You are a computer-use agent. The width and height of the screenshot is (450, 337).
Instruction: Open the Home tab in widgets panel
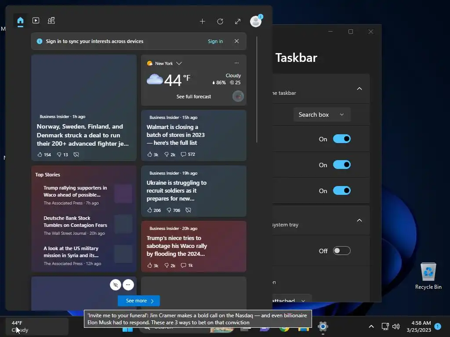[x=20, y=21]
